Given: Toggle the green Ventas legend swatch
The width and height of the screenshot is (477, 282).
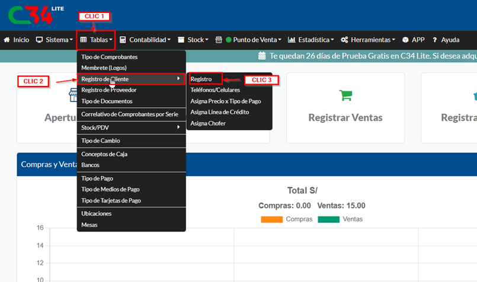Looking at the screenshot, I should click(x=328, y=219).
